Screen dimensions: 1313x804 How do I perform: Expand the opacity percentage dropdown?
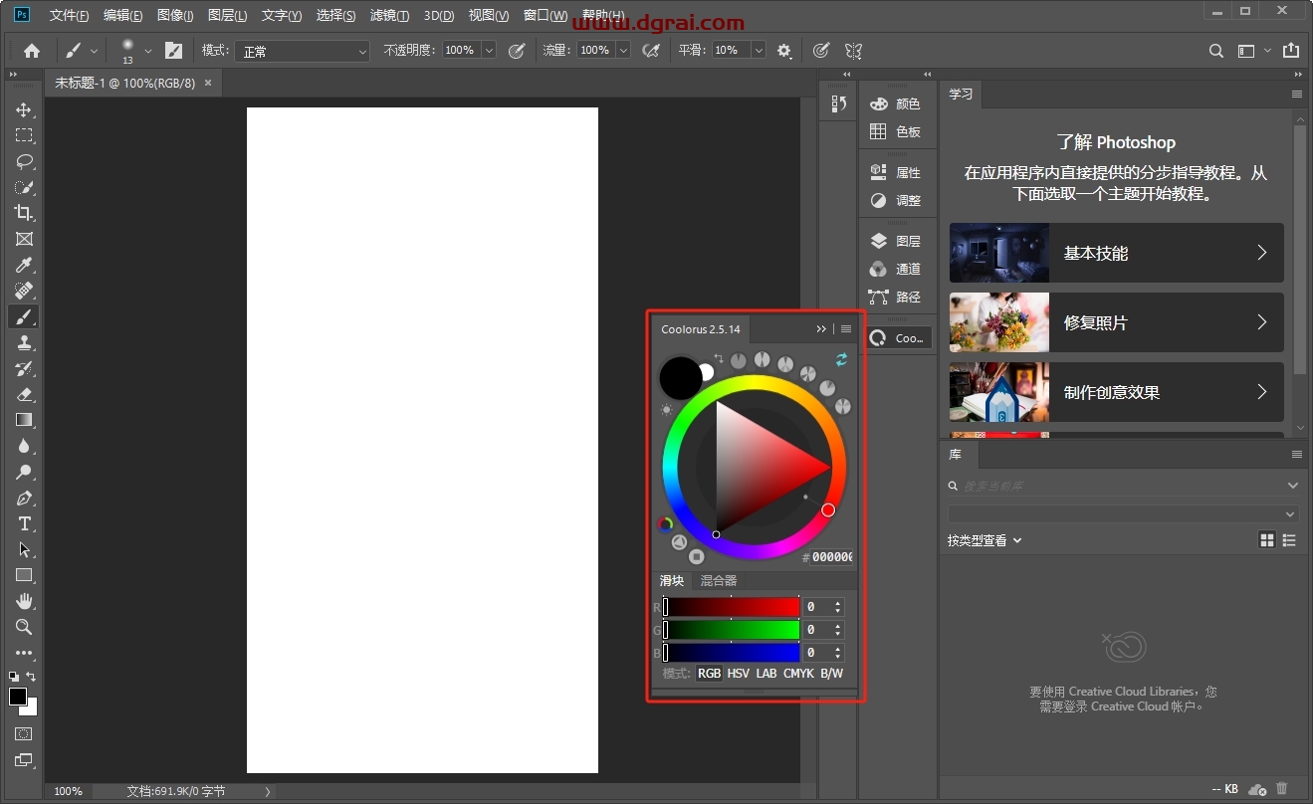click(x=489, y=50)
